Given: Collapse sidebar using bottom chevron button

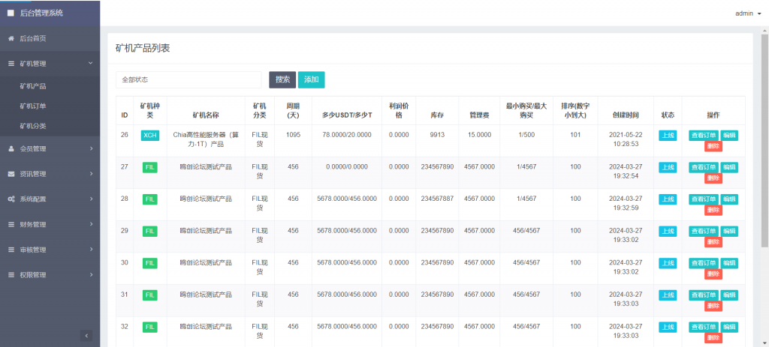Looking at the screenshot, I should point(86,336).
